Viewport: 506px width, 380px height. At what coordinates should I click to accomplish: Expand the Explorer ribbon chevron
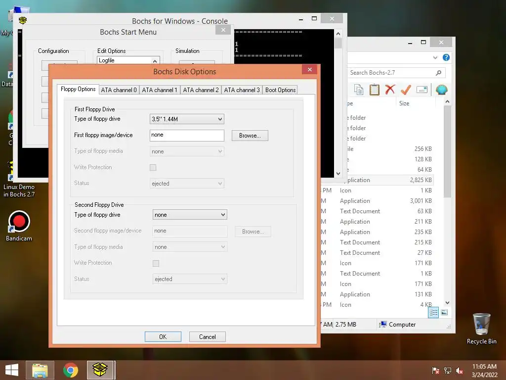click(435, 57)
